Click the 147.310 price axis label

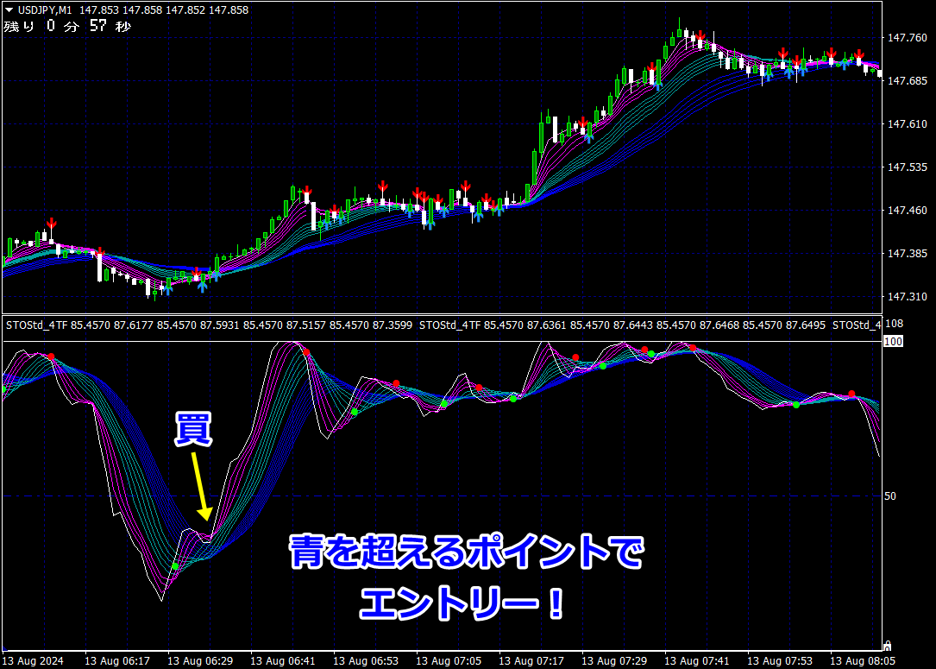908,297
